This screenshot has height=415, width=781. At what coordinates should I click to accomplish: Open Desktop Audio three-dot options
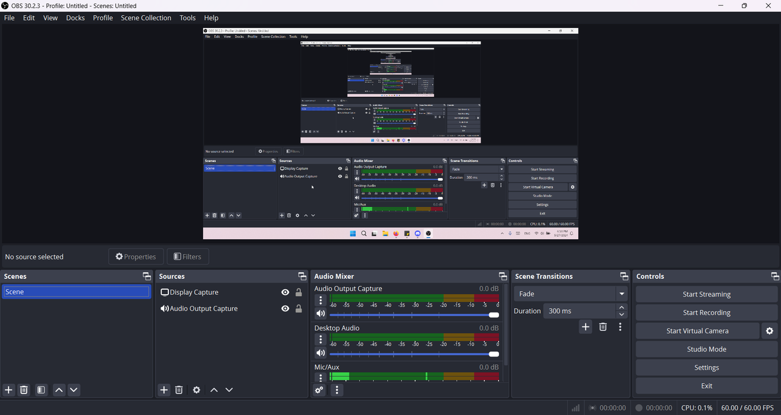321,339
